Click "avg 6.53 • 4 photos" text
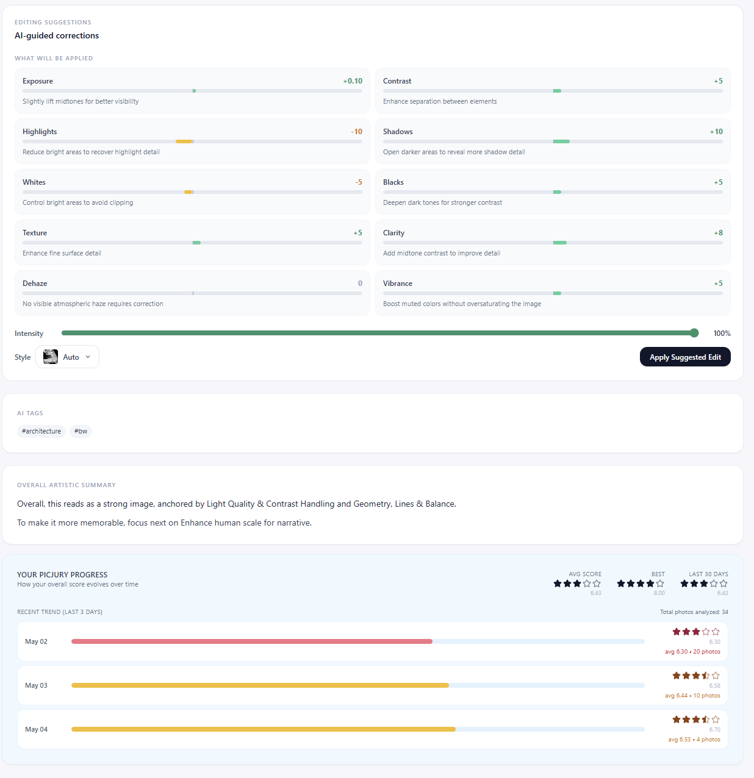Screen dimensions: 754x778 [694, 740]
